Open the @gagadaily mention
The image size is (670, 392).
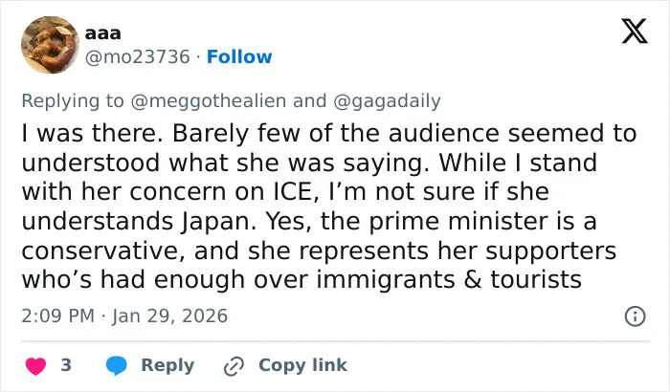coord(387,101)
